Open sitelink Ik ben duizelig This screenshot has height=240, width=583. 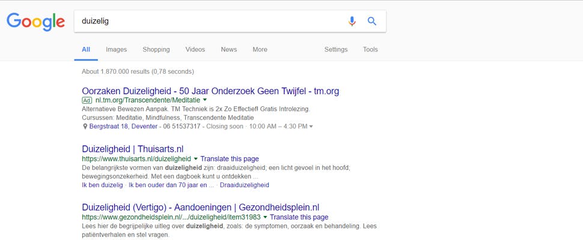pos(102,185)
